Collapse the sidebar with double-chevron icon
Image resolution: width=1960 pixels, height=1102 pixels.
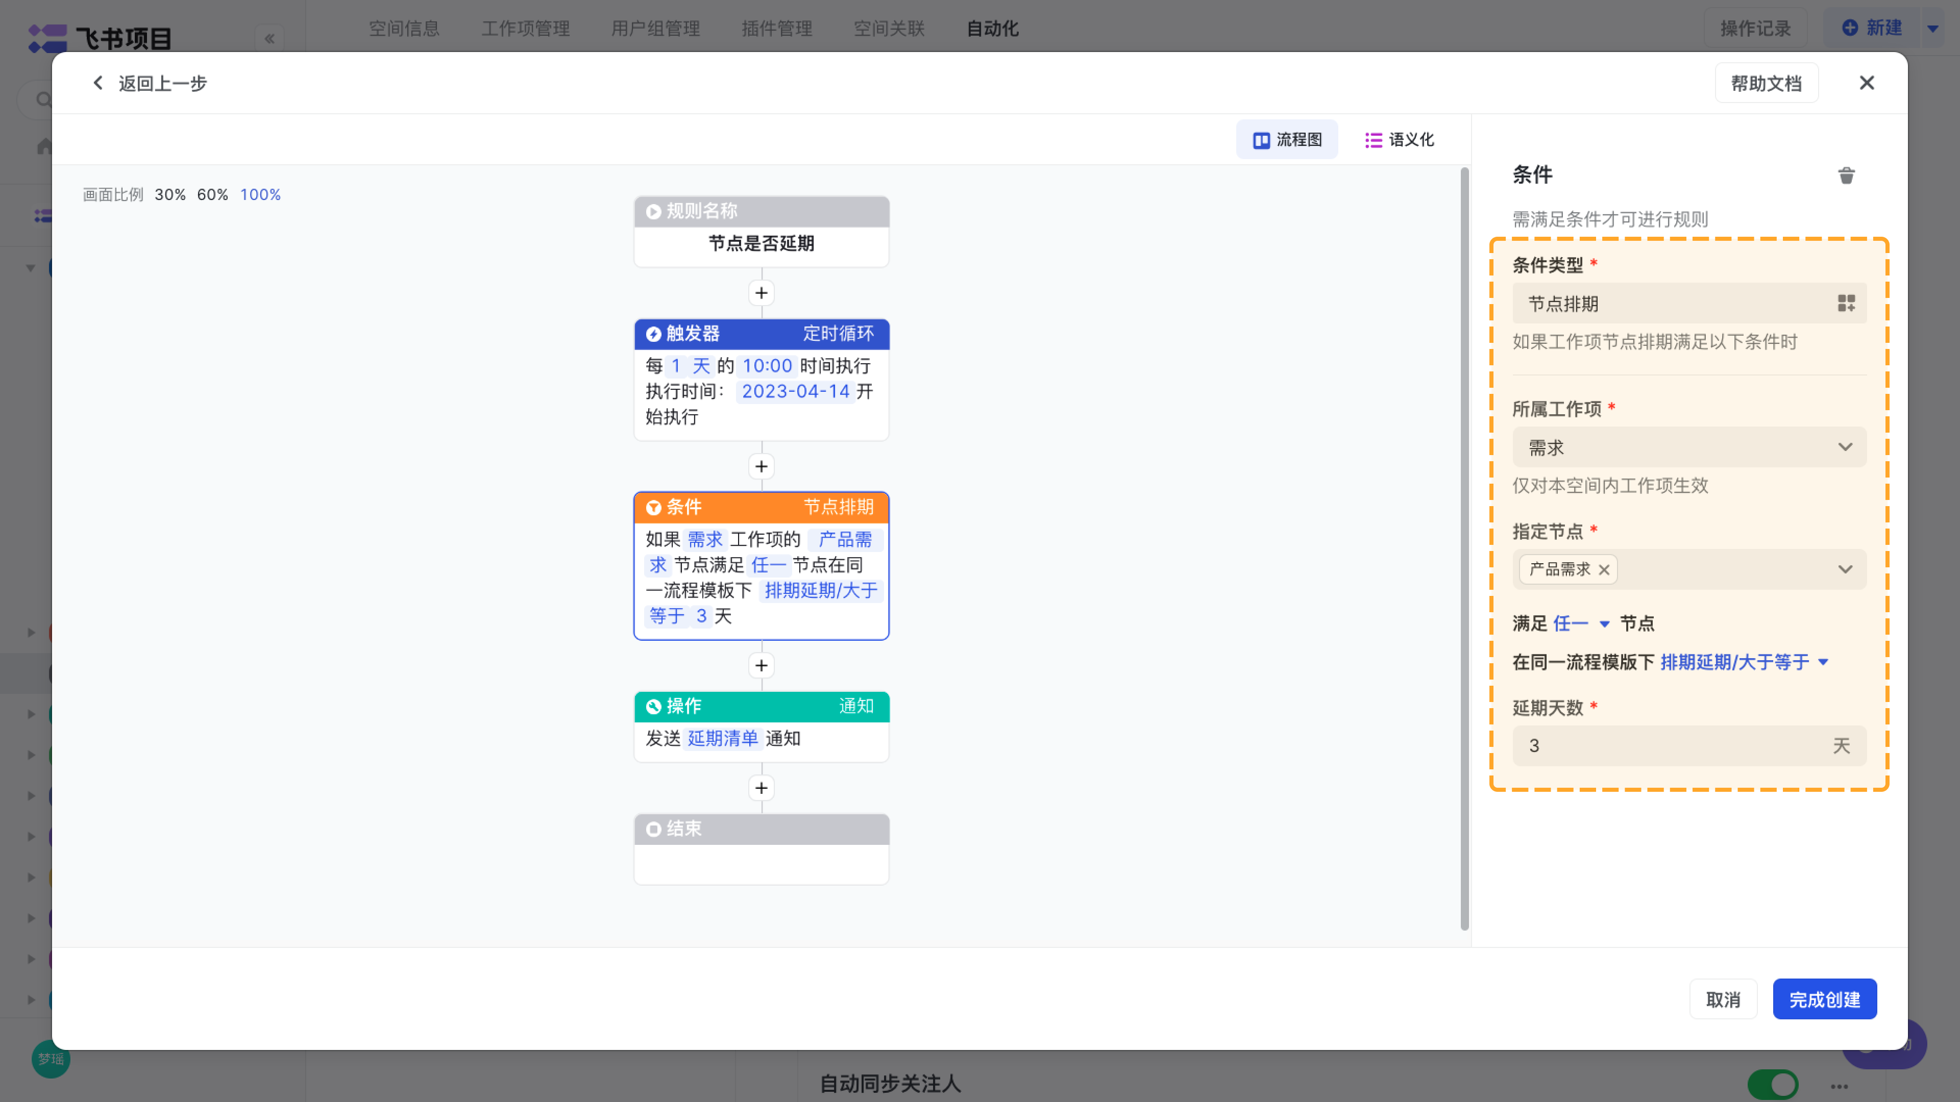pyautogui.click(x=269, y=39)
